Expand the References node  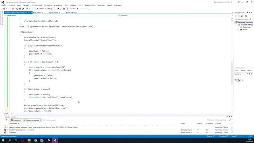tap(238, 27)
